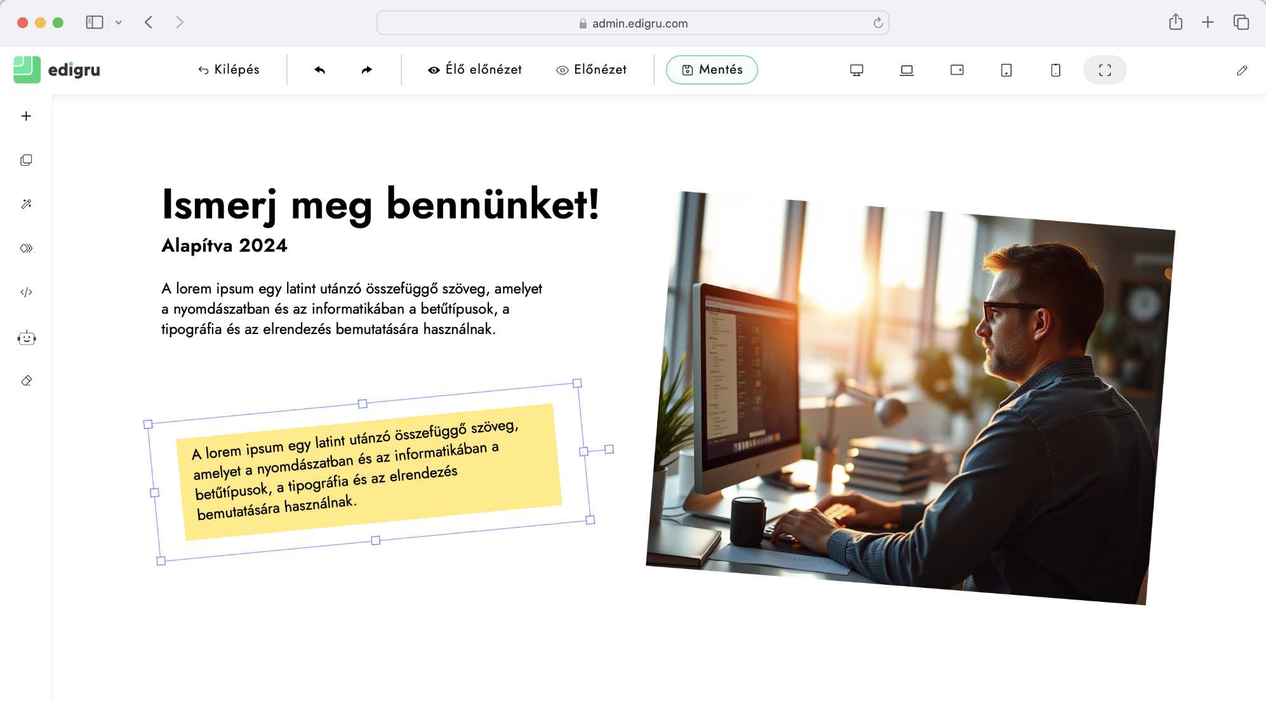The width and height of the screenshot is (1266, 701).
Task: Open Élő előnézet
Action: pyautogui.click(x=475, y=70)
